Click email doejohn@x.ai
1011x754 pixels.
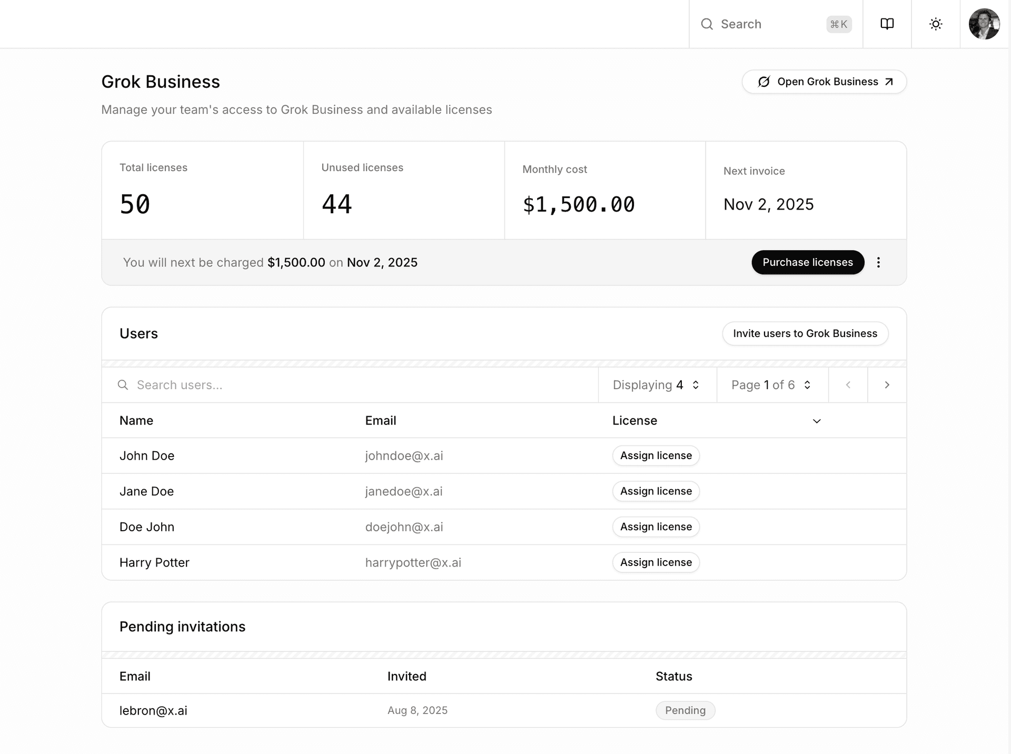click(404, 527)
